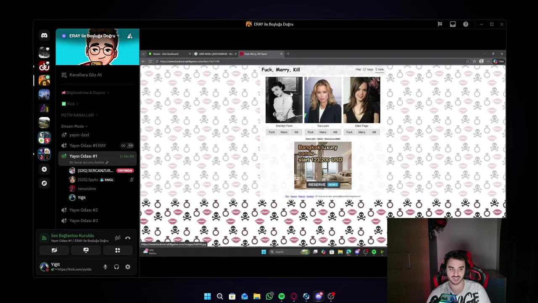
Task: Click Kill under Ellen Page
Action: point(374,132)
